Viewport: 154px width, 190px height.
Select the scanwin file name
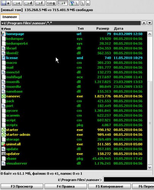click(13, 116)
